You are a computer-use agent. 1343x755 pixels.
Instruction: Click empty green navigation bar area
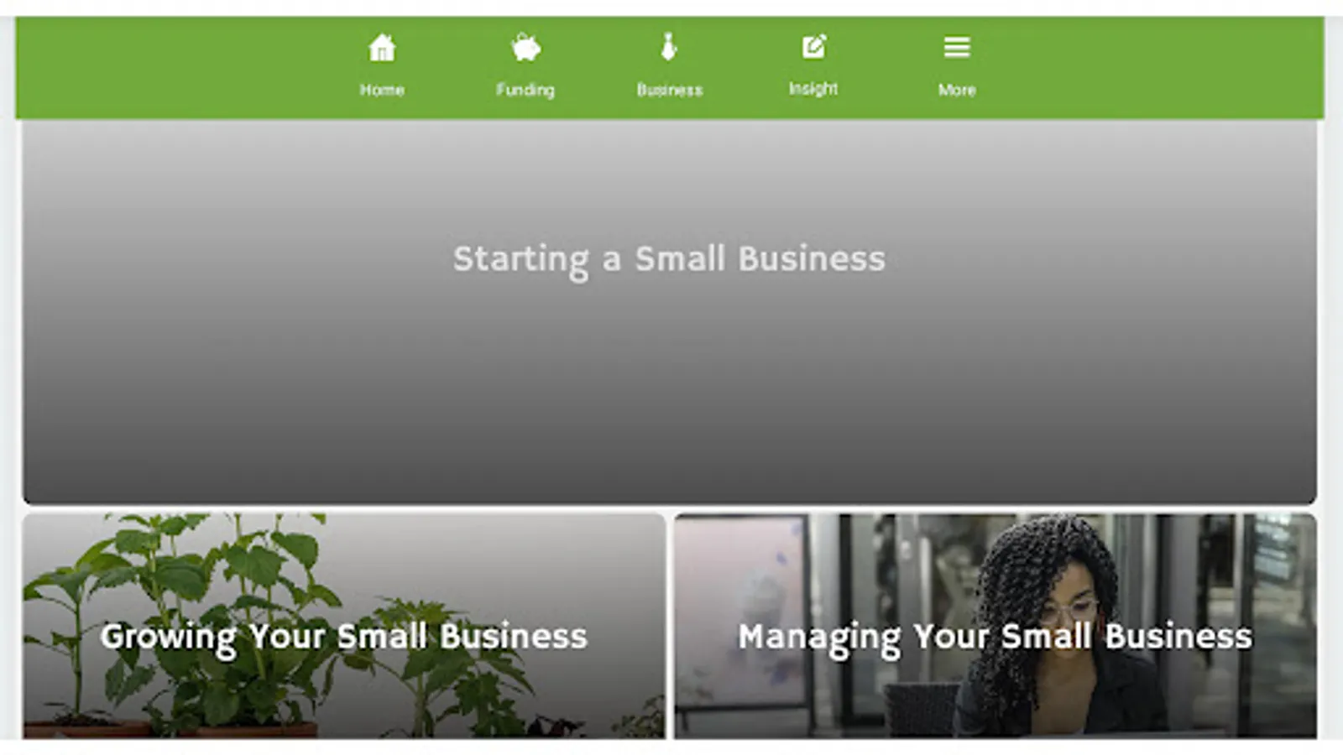(185, 67)
